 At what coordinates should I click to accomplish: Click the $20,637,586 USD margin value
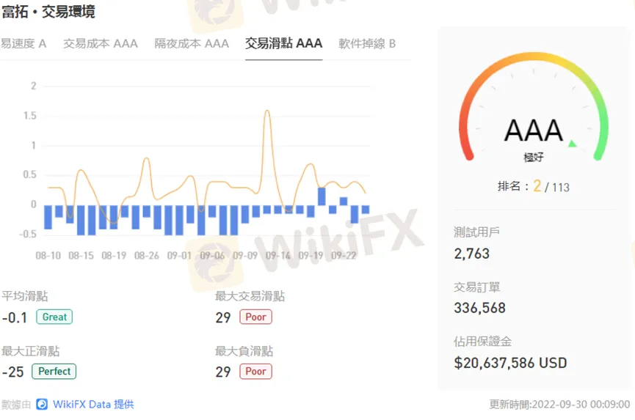tap(510, 363)
